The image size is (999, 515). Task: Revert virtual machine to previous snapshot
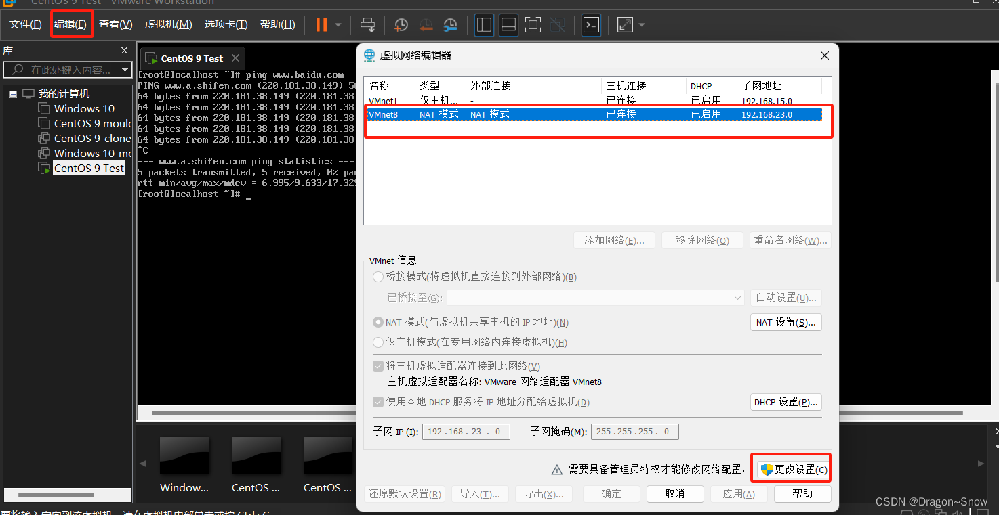coord(426,25)
